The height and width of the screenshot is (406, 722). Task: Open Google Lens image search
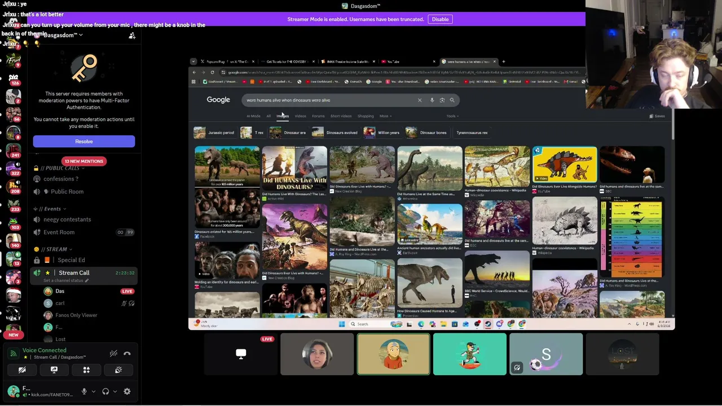point(442,100)
